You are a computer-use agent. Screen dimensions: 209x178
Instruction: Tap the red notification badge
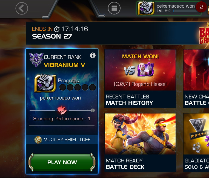(x=201, y=7)
